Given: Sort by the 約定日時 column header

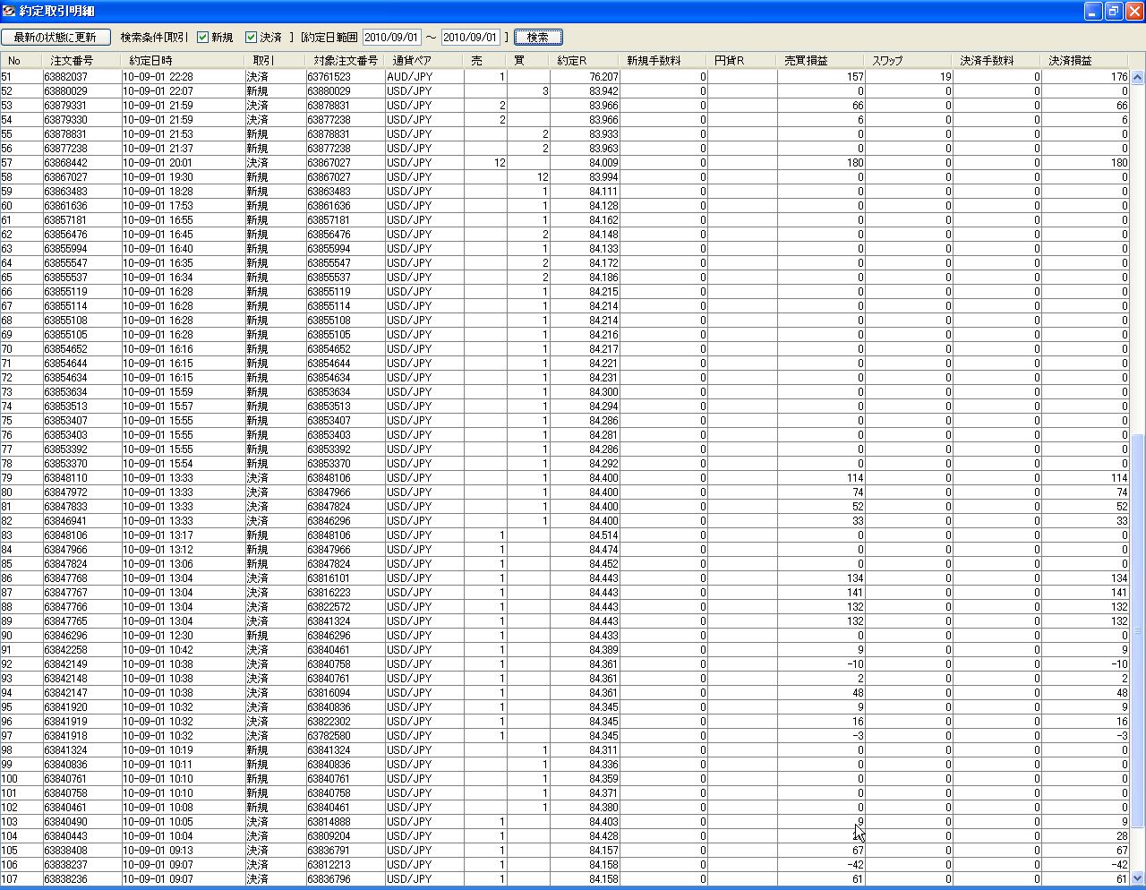Looking at the screenshot, I should 182,61.
